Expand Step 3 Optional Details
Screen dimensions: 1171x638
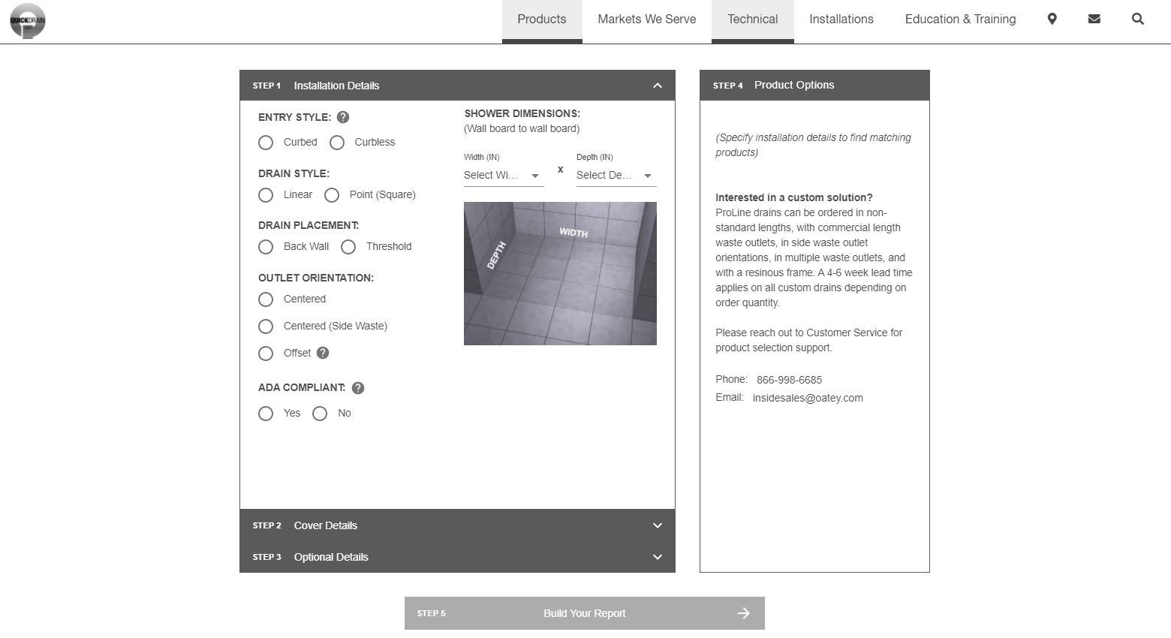457,557
